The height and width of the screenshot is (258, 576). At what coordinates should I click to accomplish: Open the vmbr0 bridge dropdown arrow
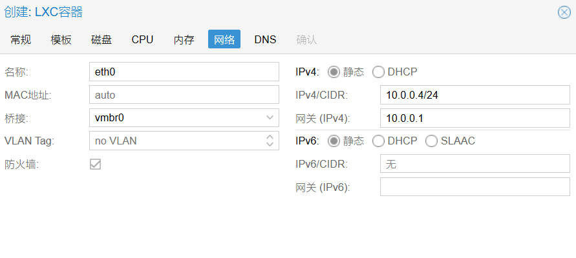pos(270,117)
